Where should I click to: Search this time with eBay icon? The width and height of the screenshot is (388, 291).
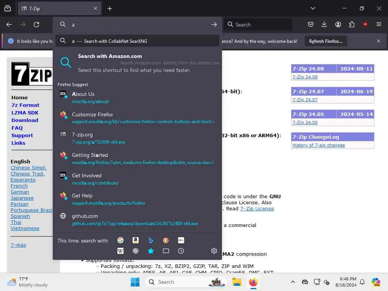point(181,240)
